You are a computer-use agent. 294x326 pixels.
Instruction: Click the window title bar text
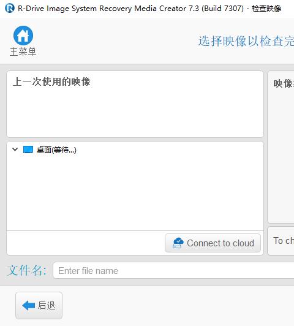(x=149, y=9)
